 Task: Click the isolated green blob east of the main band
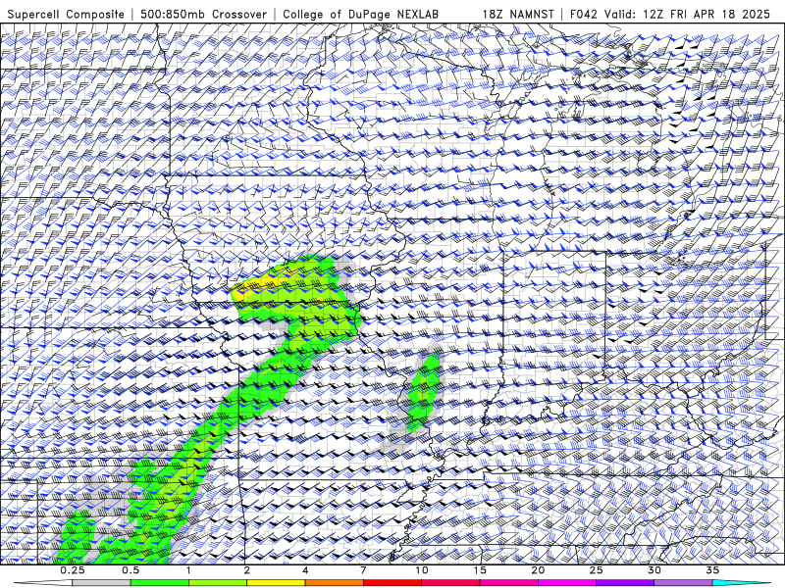[x=425, y=393]
